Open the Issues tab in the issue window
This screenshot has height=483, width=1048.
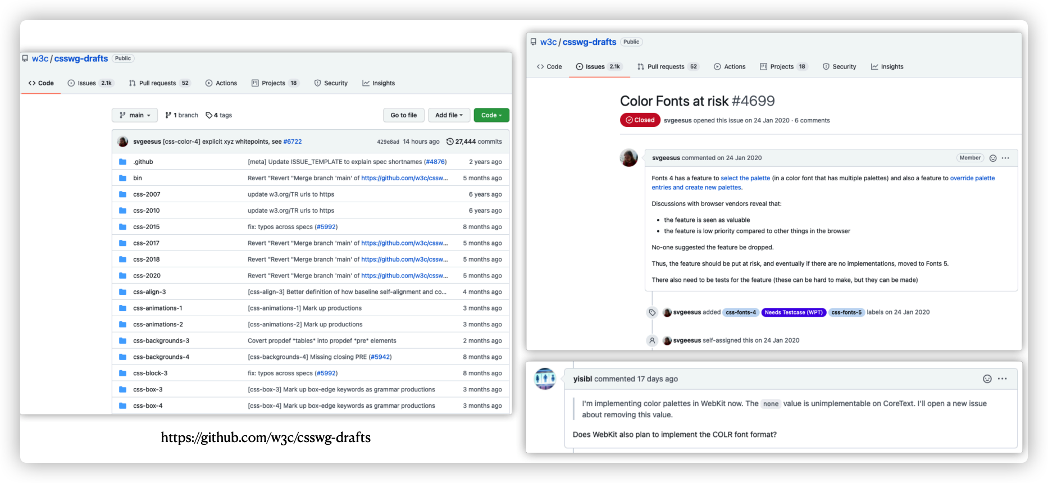(599, 67)
